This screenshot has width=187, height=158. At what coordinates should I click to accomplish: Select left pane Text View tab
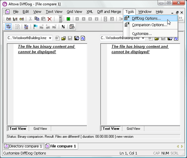[18, 129]
